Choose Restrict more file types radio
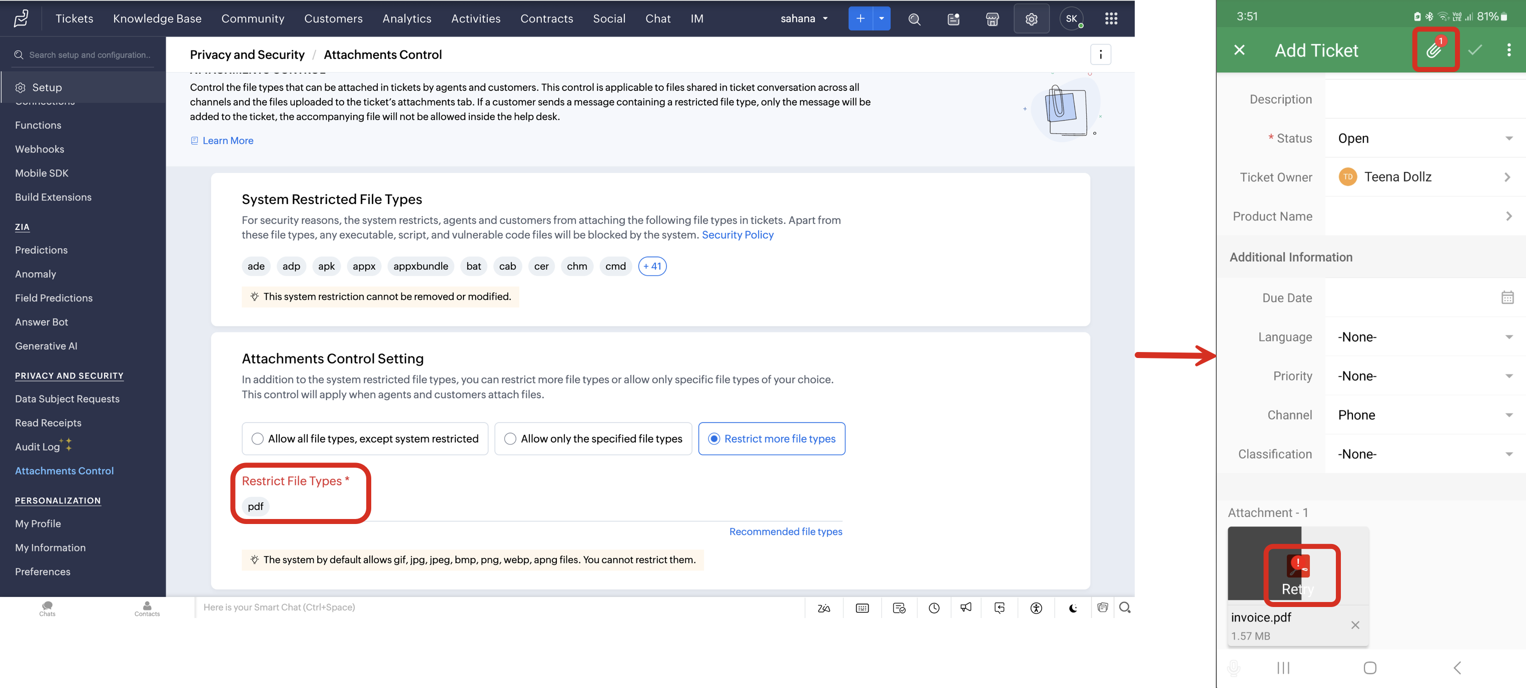The image size is (1526, 688). [x=714, y=438]
